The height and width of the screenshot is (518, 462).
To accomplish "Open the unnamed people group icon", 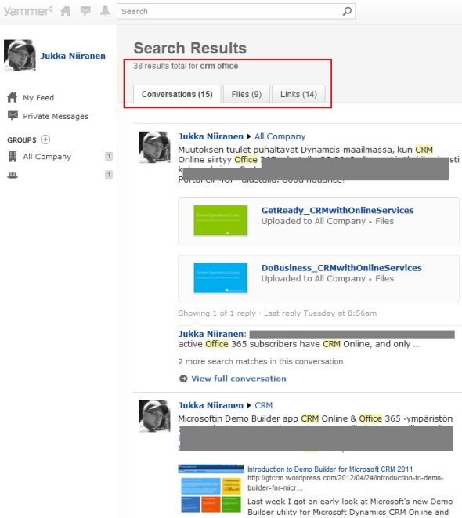I will pyautogui.click(x=13, y=175).
